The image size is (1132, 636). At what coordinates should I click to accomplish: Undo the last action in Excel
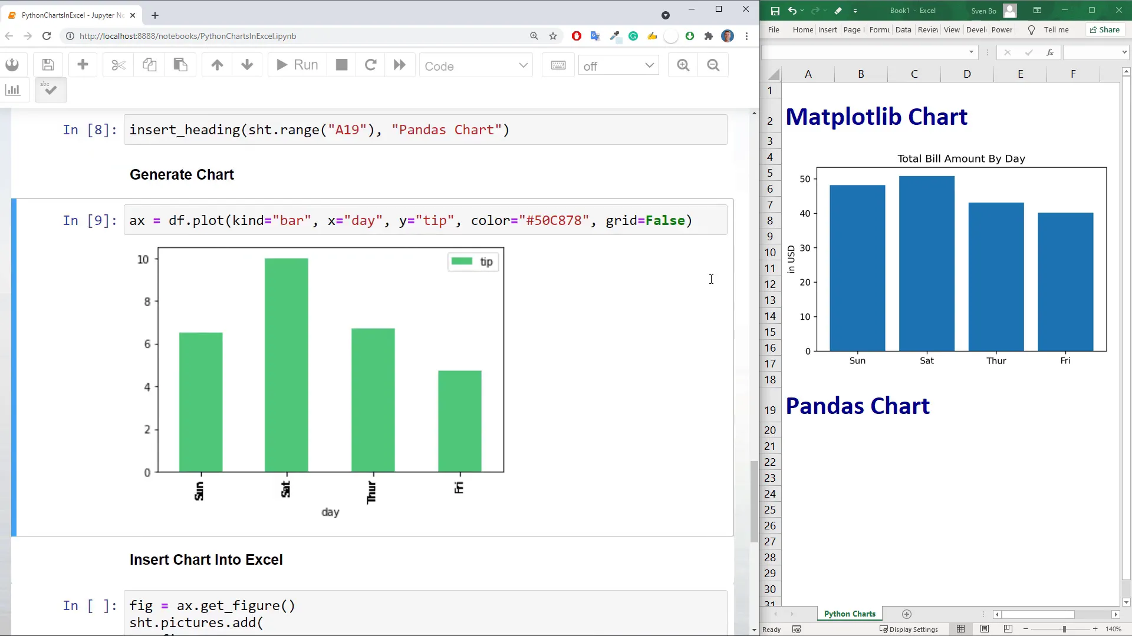792,11
